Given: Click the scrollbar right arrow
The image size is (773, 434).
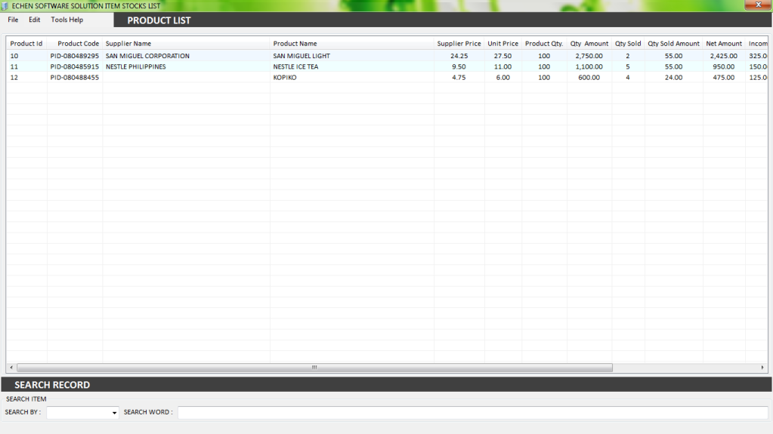Looking at the screenshot, I should click(x=762, y=368).
